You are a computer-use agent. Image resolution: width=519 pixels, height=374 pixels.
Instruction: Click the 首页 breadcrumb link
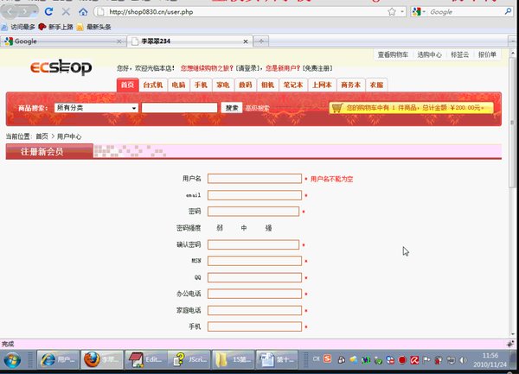[x=42, y=136]
